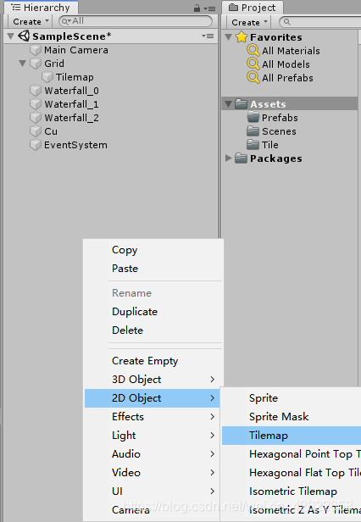Click the All Materials search icon
The image size is (361, 522).
click(x=253, y=50)
